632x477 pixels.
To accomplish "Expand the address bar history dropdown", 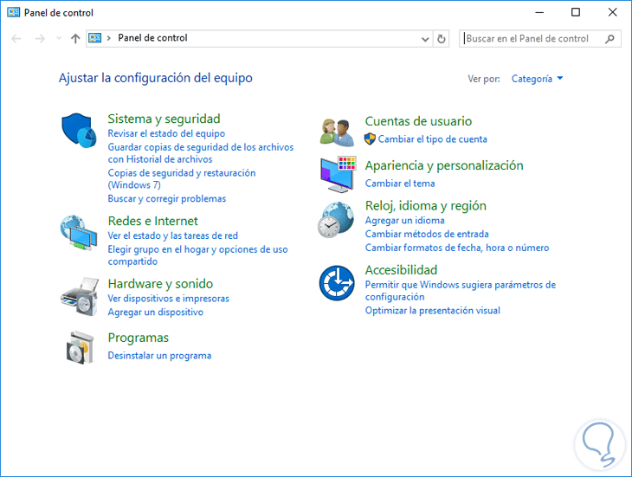I will click(425, 39).
